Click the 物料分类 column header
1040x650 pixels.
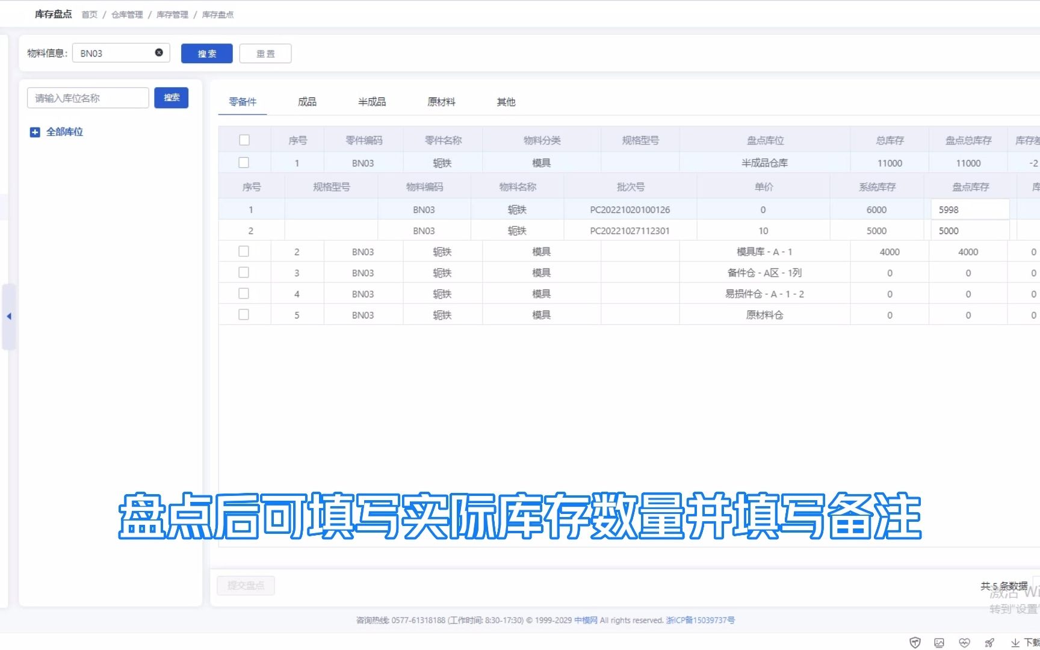542,140
